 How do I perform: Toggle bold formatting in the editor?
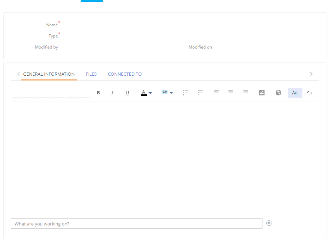pos(98,93)
